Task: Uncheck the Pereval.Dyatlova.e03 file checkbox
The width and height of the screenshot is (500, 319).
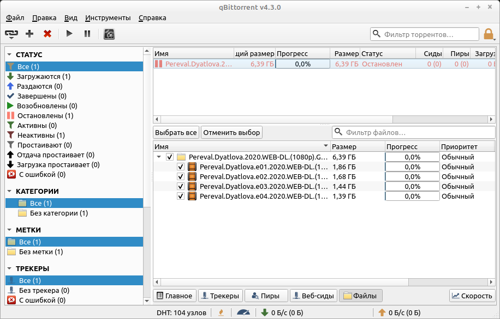Action: tap(181, 186)
